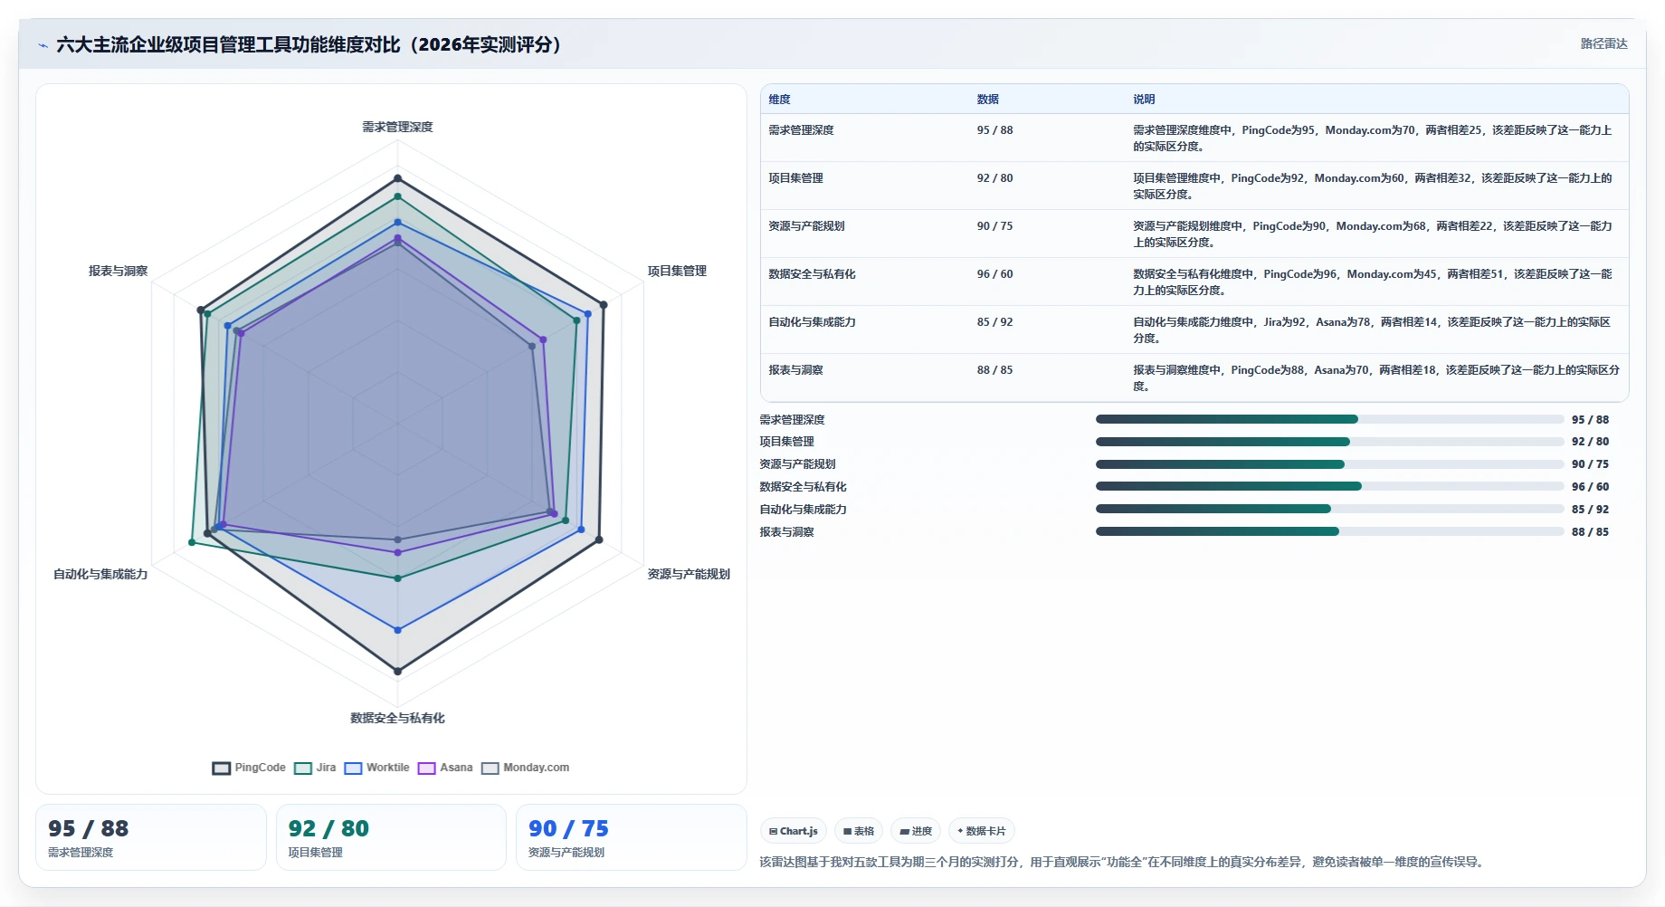Screen dimensions: 1665x907
Task: Click the footnote text beginning 该雷达图基于
Action: [1123, 862]
